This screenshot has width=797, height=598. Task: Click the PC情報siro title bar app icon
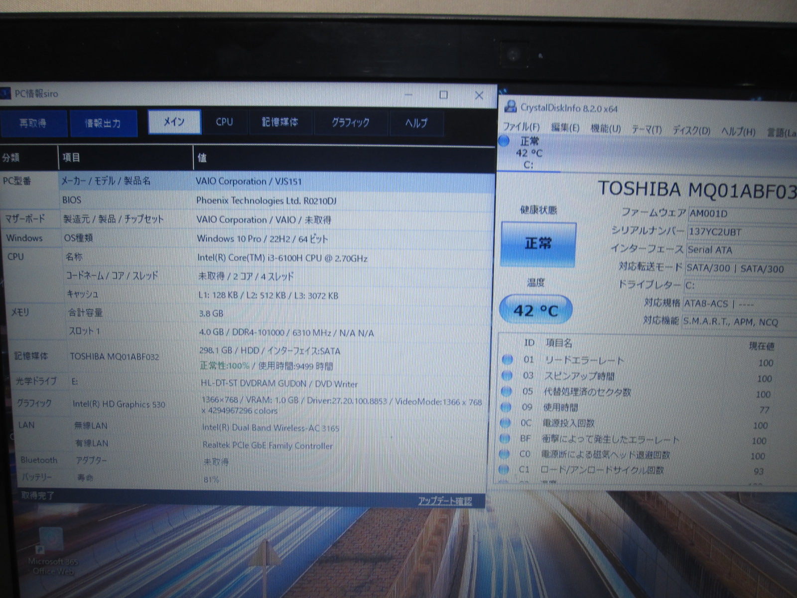pos(5,93)
